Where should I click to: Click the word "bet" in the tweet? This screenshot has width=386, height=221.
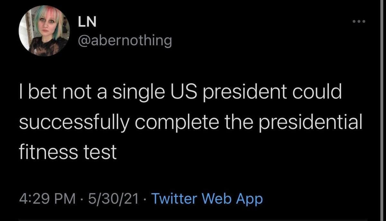click(x=41, y=93)
